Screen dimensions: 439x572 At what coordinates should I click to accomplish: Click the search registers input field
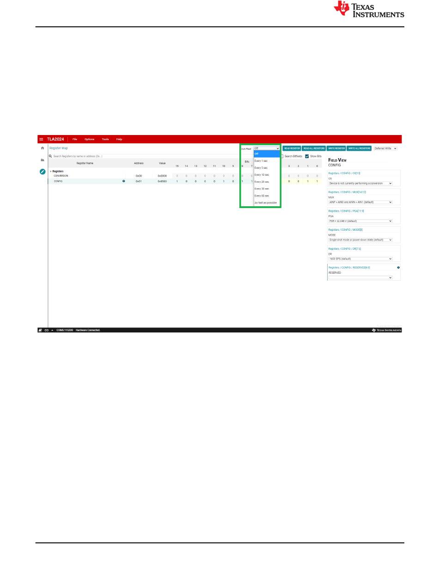tap(143, 156)
